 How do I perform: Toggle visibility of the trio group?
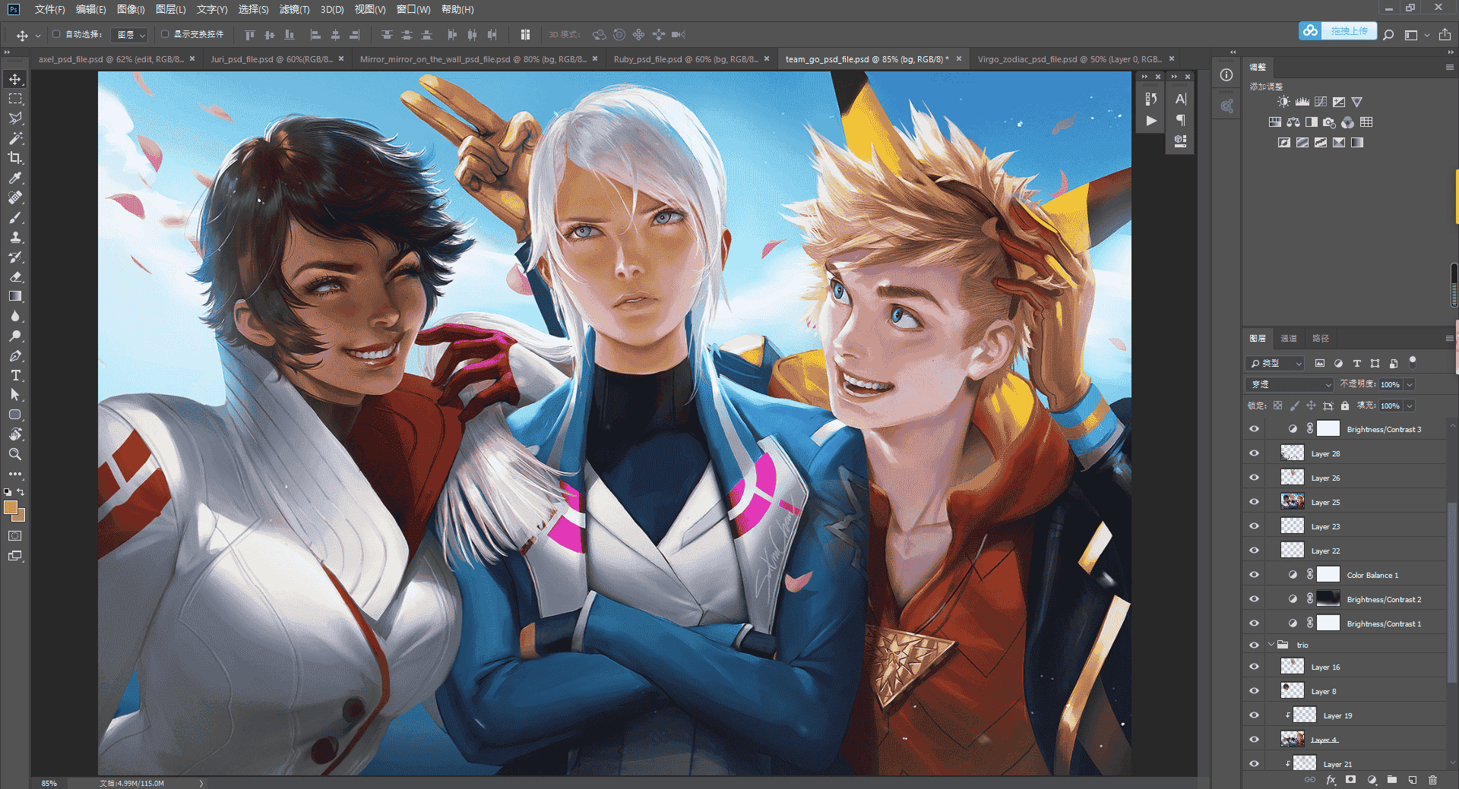click(1254, 645)
